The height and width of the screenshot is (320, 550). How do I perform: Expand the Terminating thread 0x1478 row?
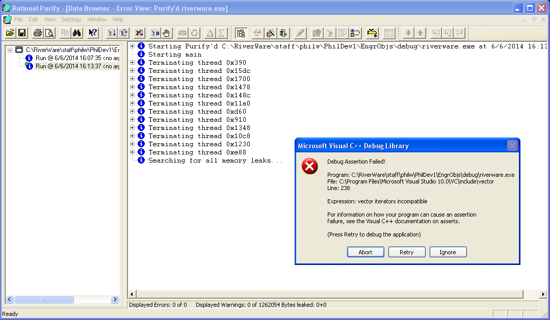pyautogui.click(x=132, y=87)
